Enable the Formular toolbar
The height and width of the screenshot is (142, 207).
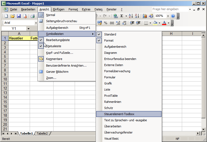129,77
